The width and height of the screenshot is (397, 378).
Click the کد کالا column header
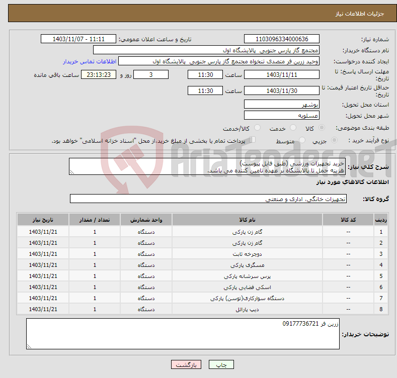(348, 220)
